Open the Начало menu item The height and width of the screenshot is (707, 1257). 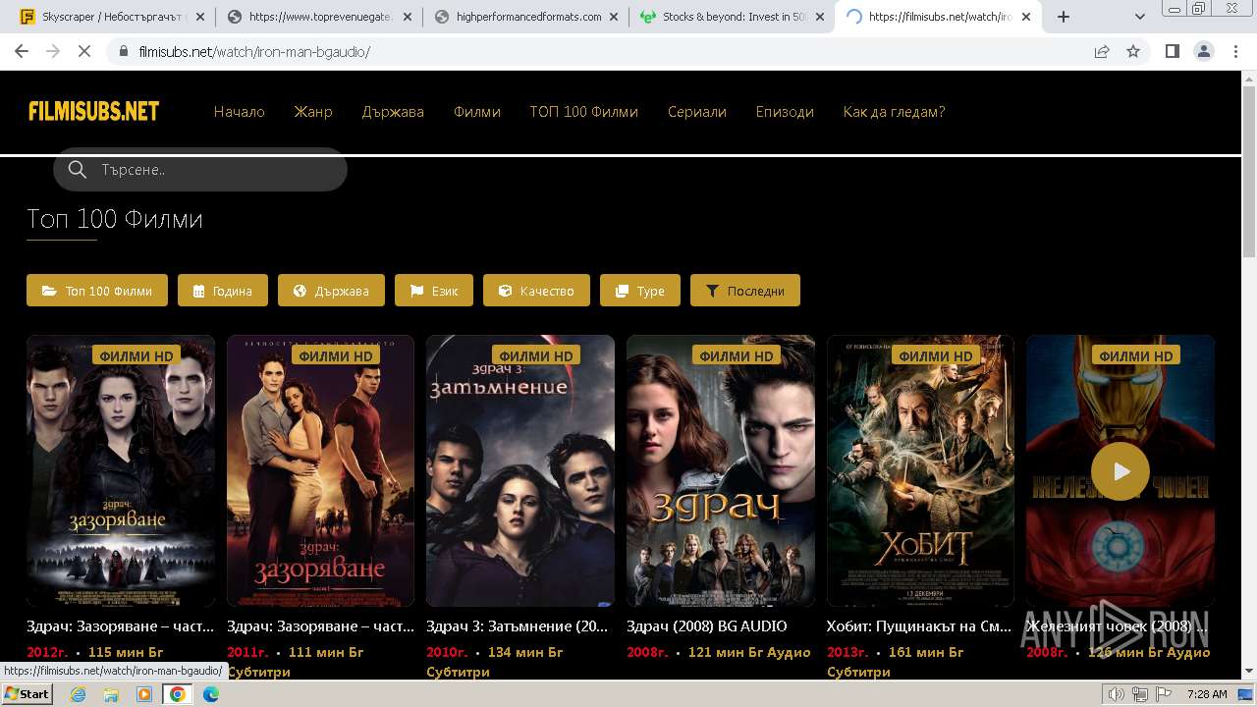click(x=240, y=112)
